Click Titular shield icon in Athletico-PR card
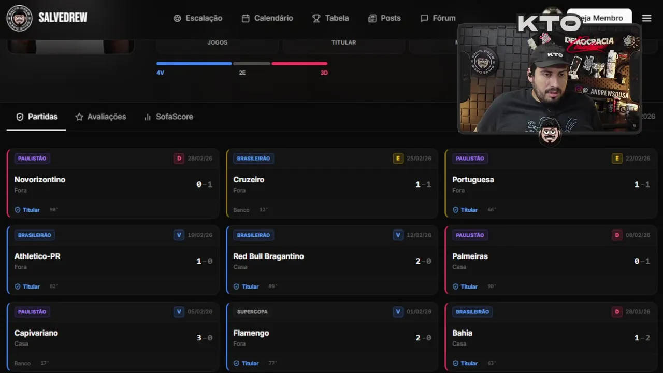This screenshot has height=373, width=663. 18,286
